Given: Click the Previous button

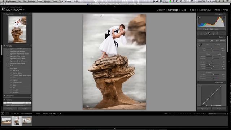Looking at the screenshot, I should click(204, 109).
